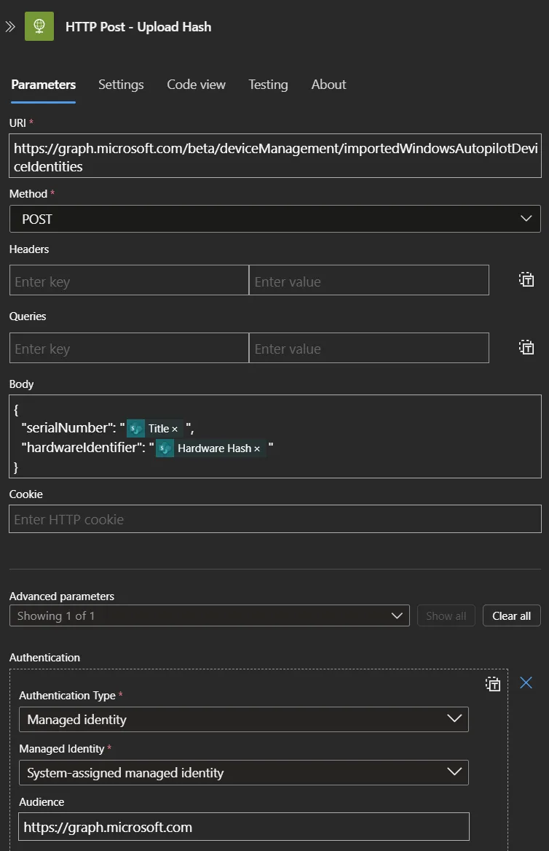Collapse the panel with double chevron icon
This screenshot has width=549, height=851.
[9, 26]
